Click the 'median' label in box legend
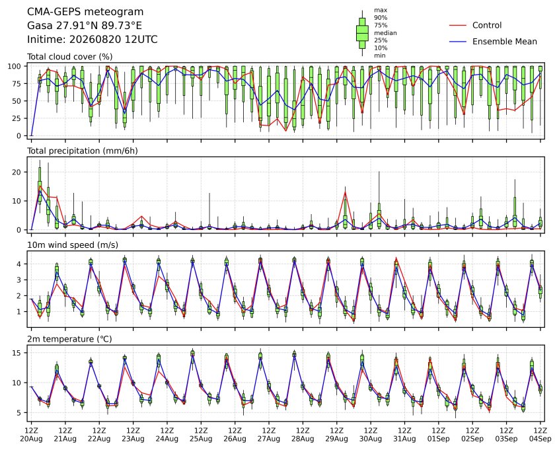The image size is (559, 450). point(385,33)
